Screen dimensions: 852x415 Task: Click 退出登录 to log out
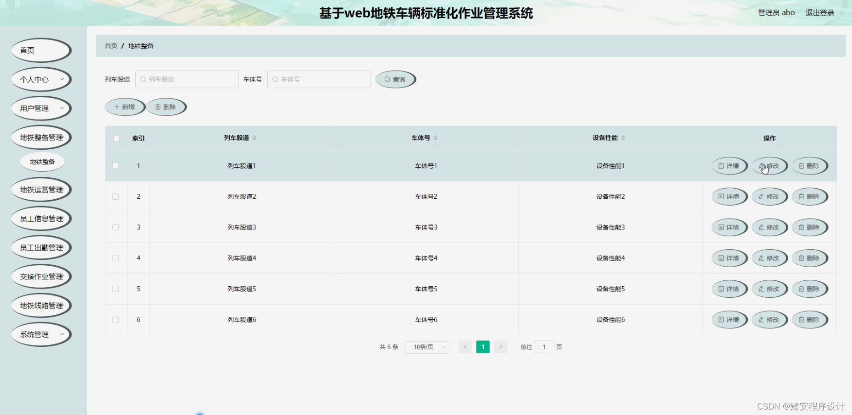pyautogui.click(x=819, y=12)
